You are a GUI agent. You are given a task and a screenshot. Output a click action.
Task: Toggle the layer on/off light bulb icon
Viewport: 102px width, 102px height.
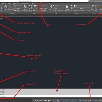click(x=29, y=6)
